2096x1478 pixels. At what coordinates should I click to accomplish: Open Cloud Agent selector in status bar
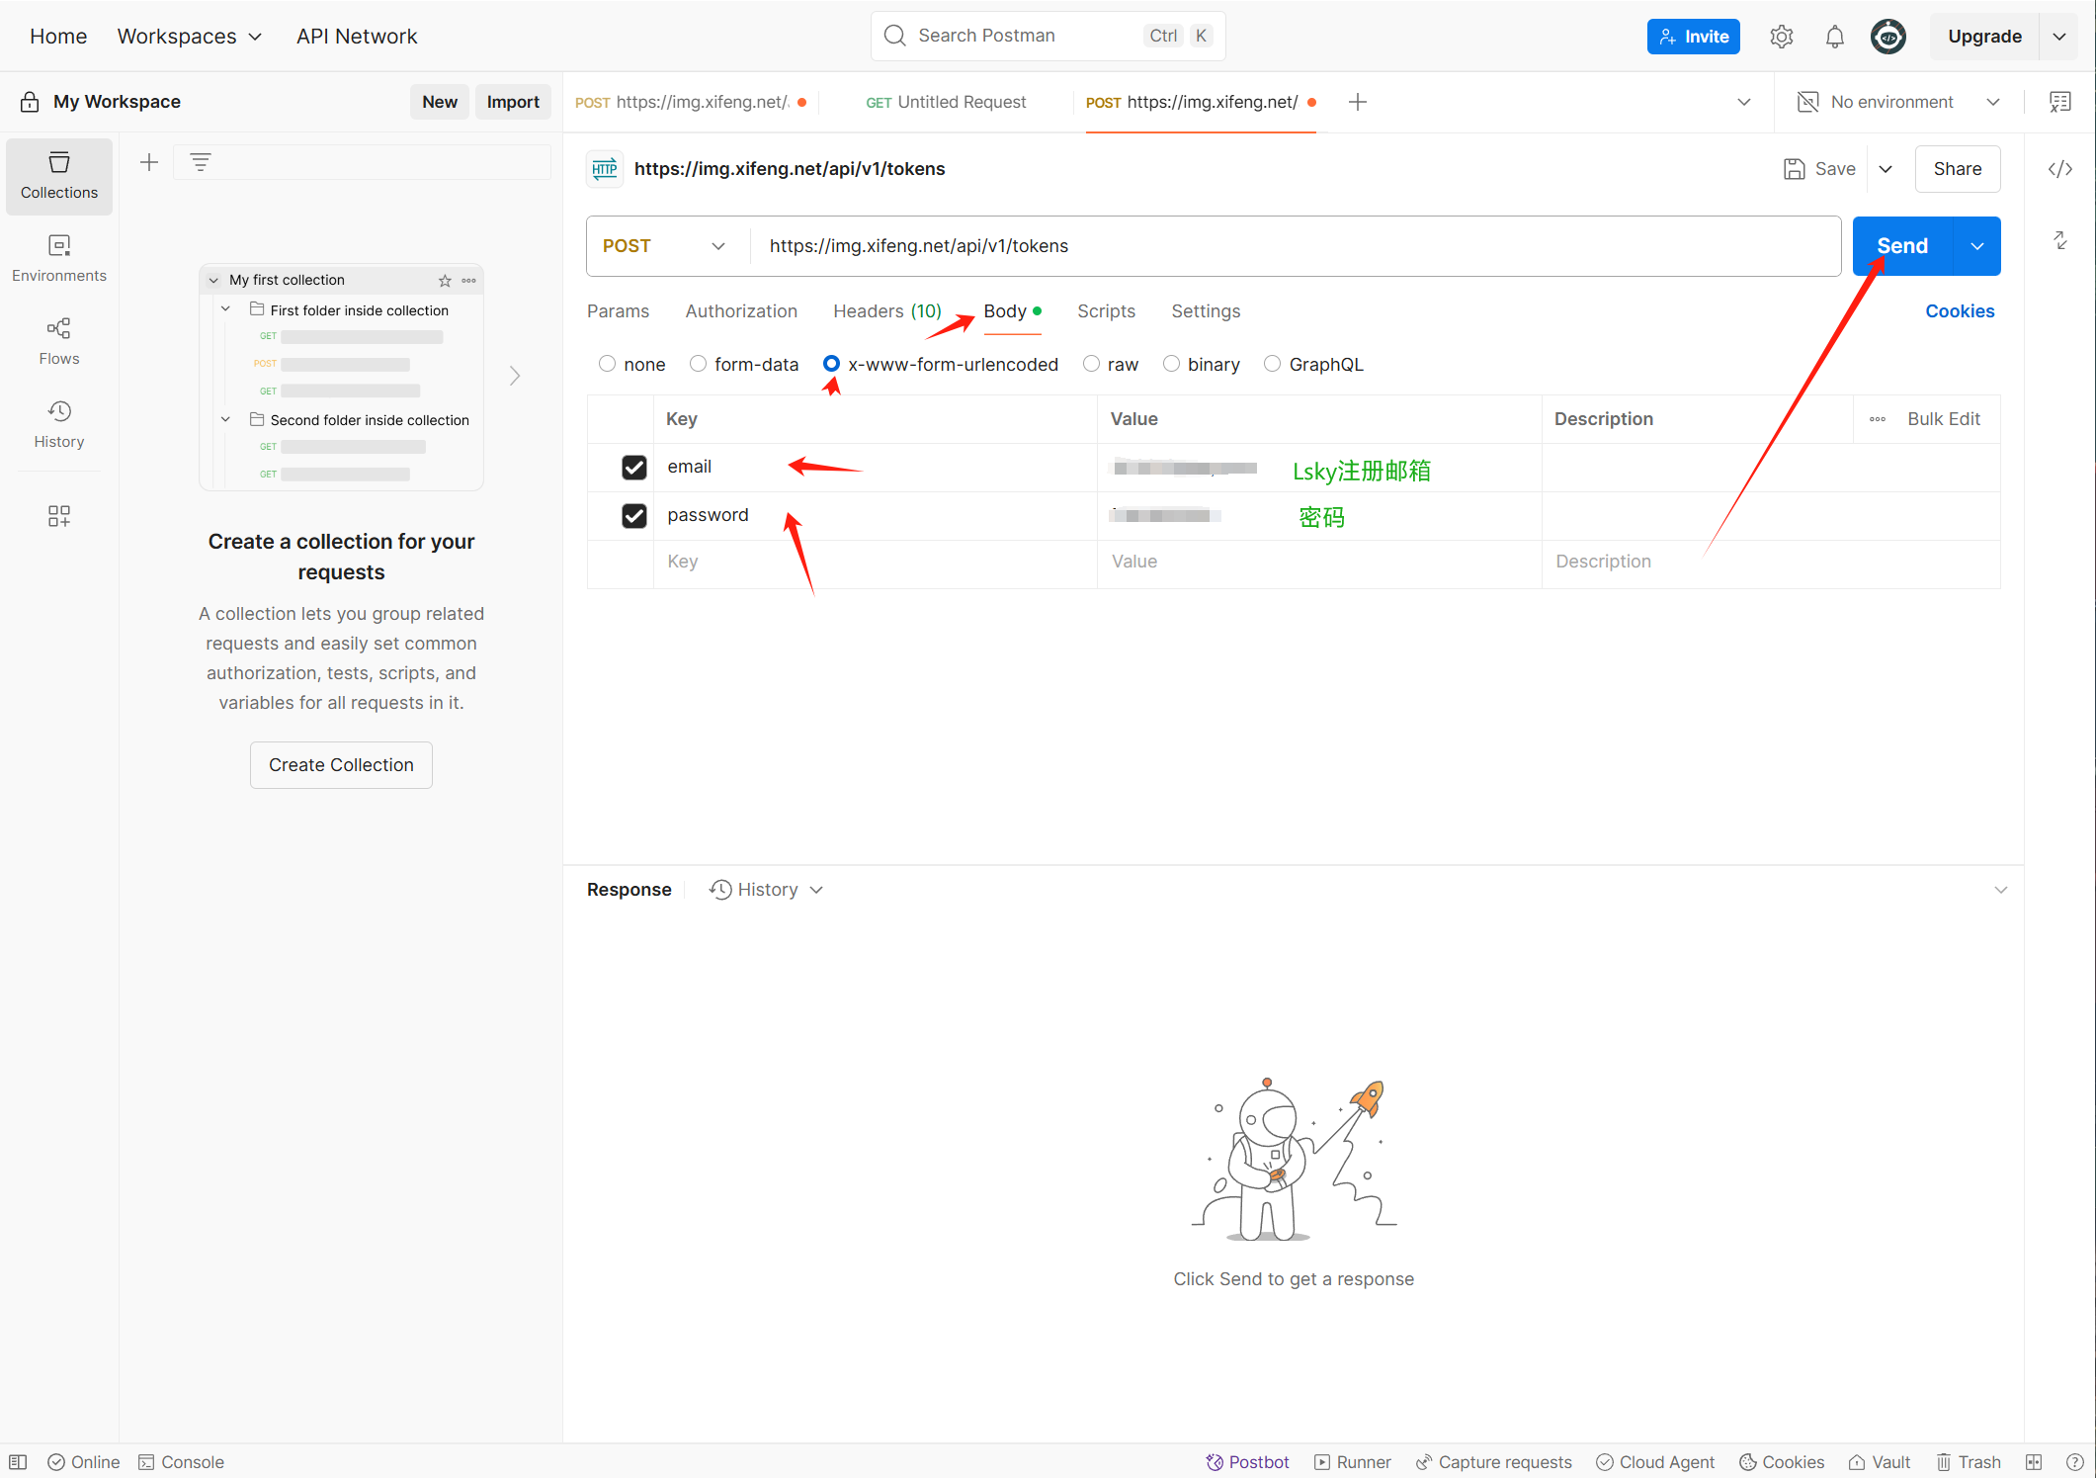point(1655,1462)
